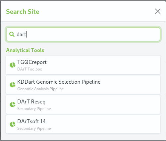
Task: Click the pie icon beside KDDart Genomic Selection Pipeline
Action: 13,85
